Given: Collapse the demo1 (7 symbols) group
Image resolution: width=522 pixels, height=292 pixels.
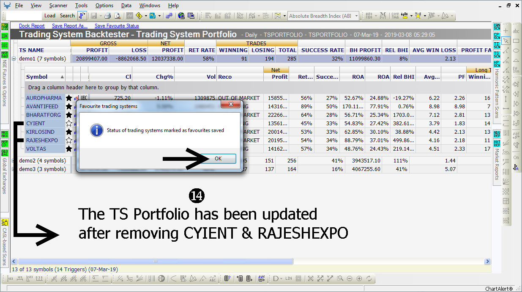Looking at the screenshot, I should pos(14,58).
